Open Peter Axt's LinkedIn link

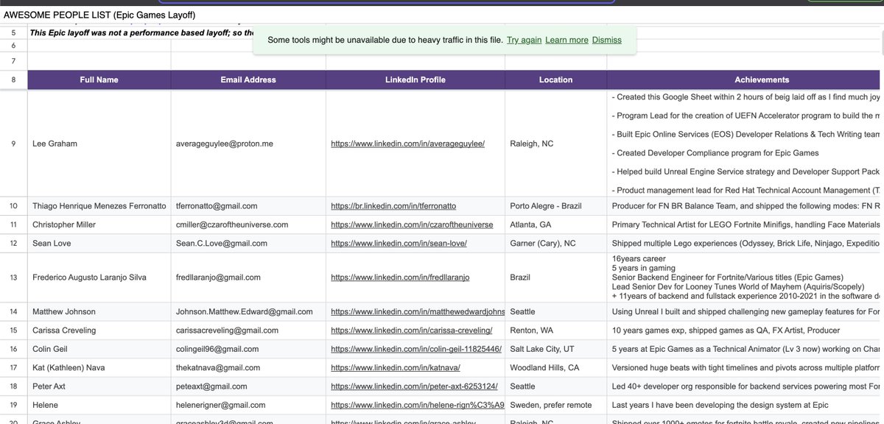tap(414, 386)
